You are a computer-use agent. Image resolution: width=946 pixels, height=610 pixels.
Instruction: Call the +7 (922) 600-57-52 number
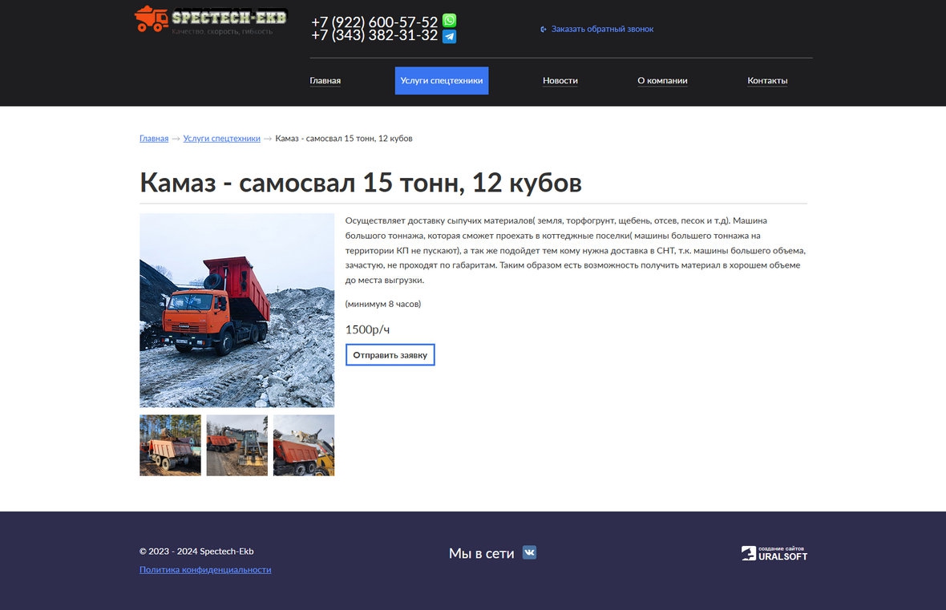(x=374, y=22)
